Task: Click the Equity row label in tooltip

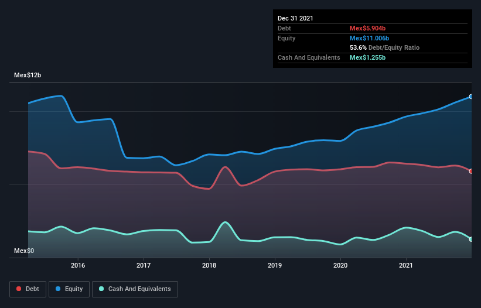Action: tap(286, 38)
